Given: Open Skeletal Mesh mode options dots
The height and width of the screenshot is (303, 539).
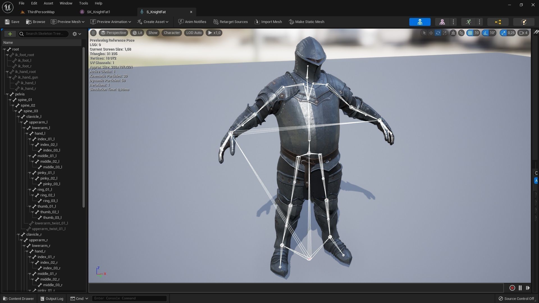Looking at the screenshot, I should pos(453,22).
